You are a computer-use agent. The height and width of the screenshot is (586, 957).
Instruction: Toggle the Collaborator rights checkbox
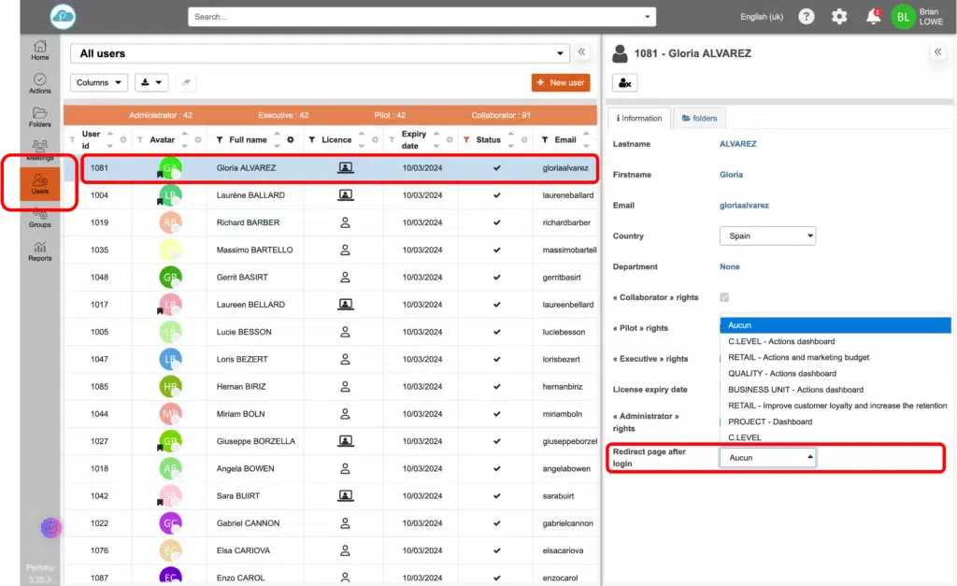(724, 297)
